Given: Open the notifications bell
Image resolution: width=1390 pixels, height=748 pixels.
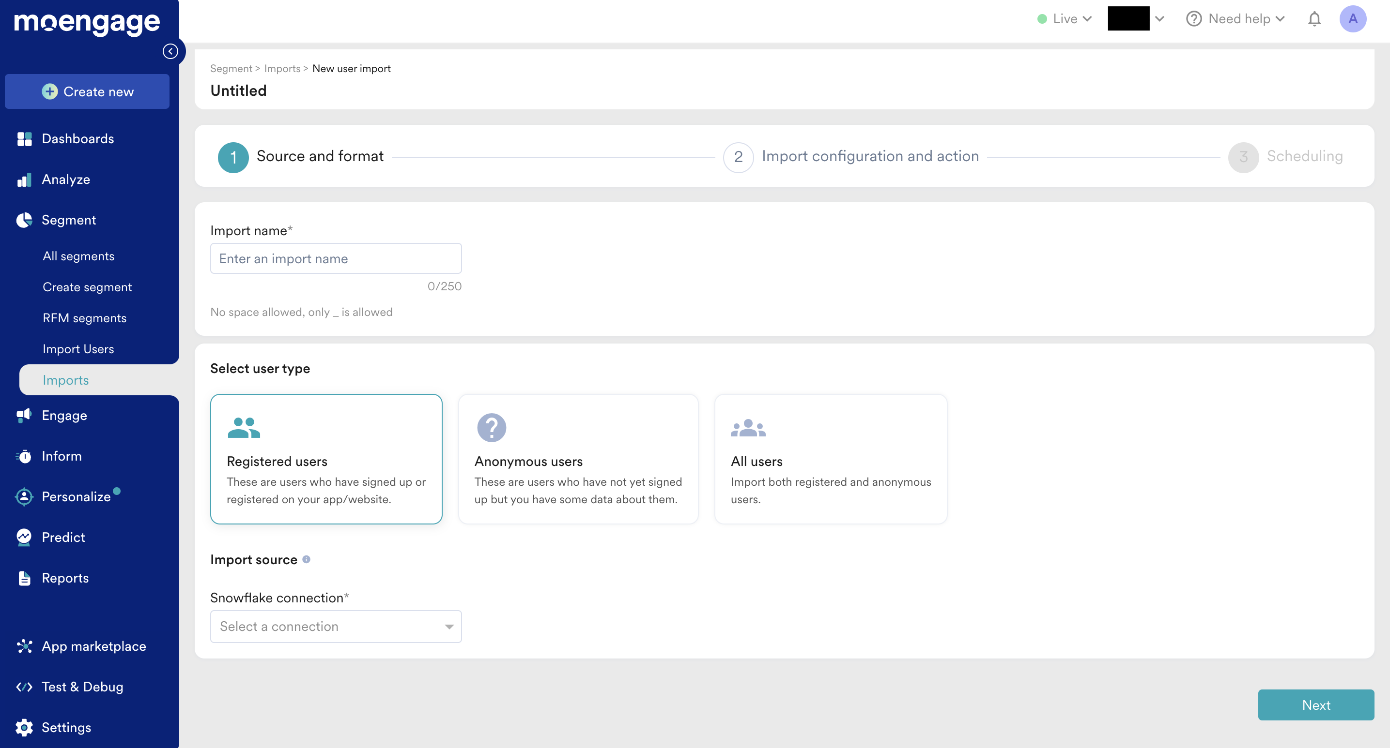Looking at the screenshot, I should tap(1314, 19).
